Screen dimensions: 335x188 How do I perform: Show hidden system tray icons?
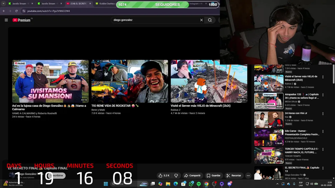tap(277, 184)
